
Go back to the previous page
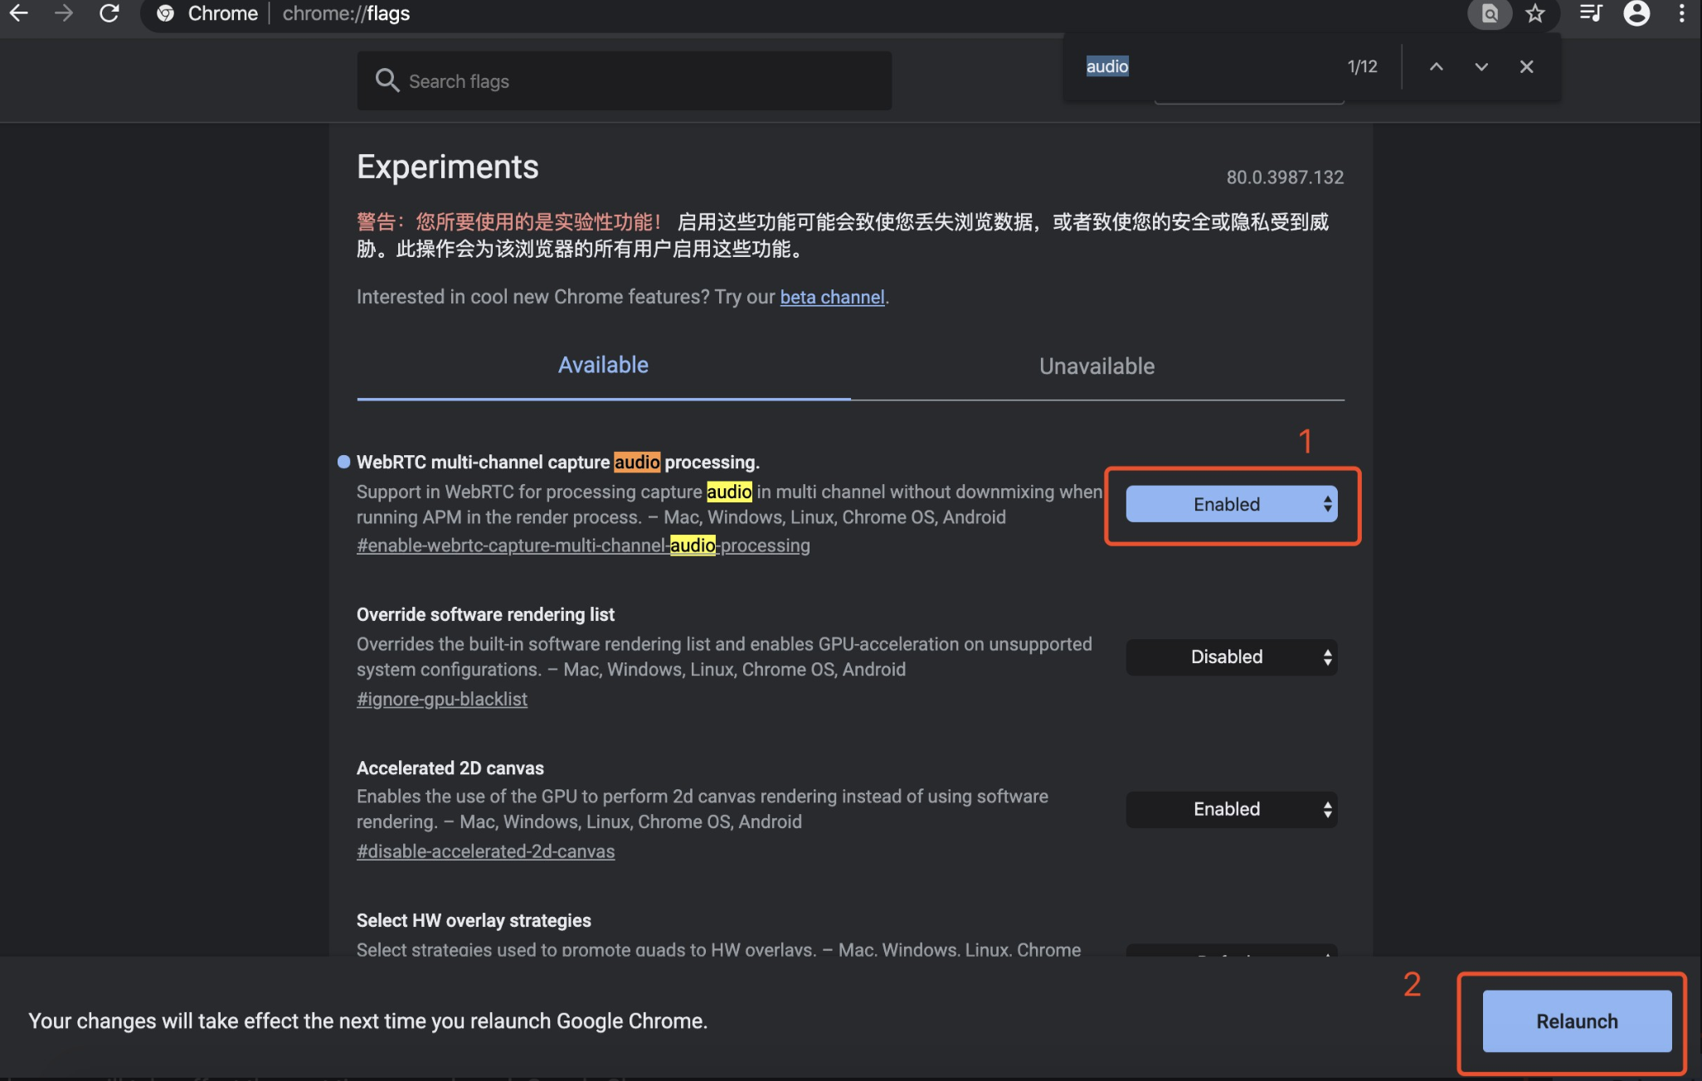[x=18, y=13]
